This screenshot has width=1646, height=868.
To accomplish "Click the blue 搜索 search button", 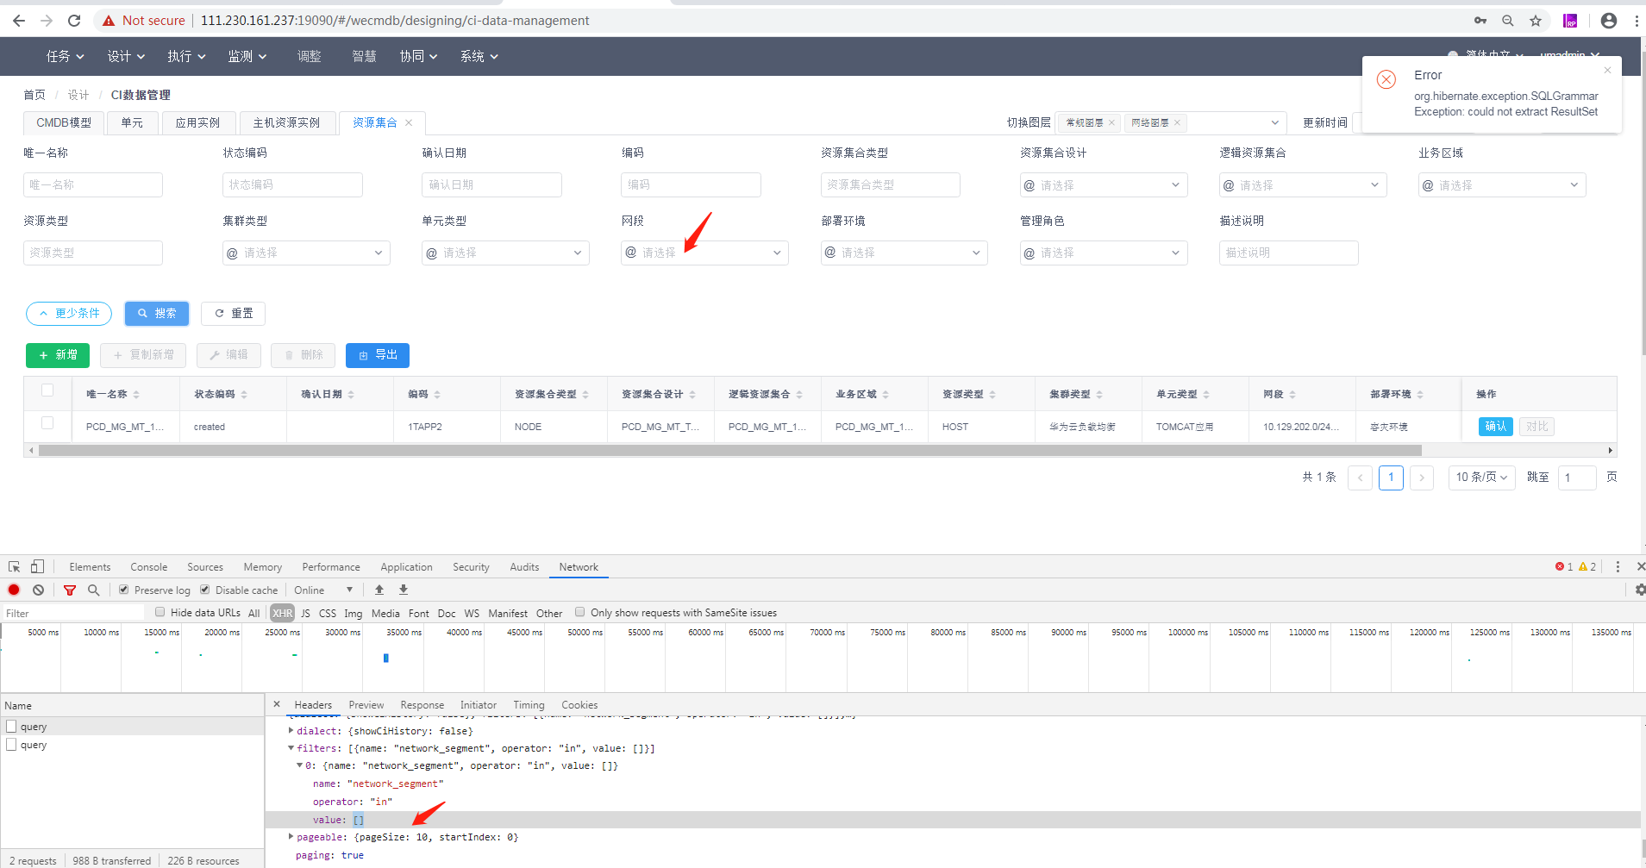I will click(x=156, y=313).
